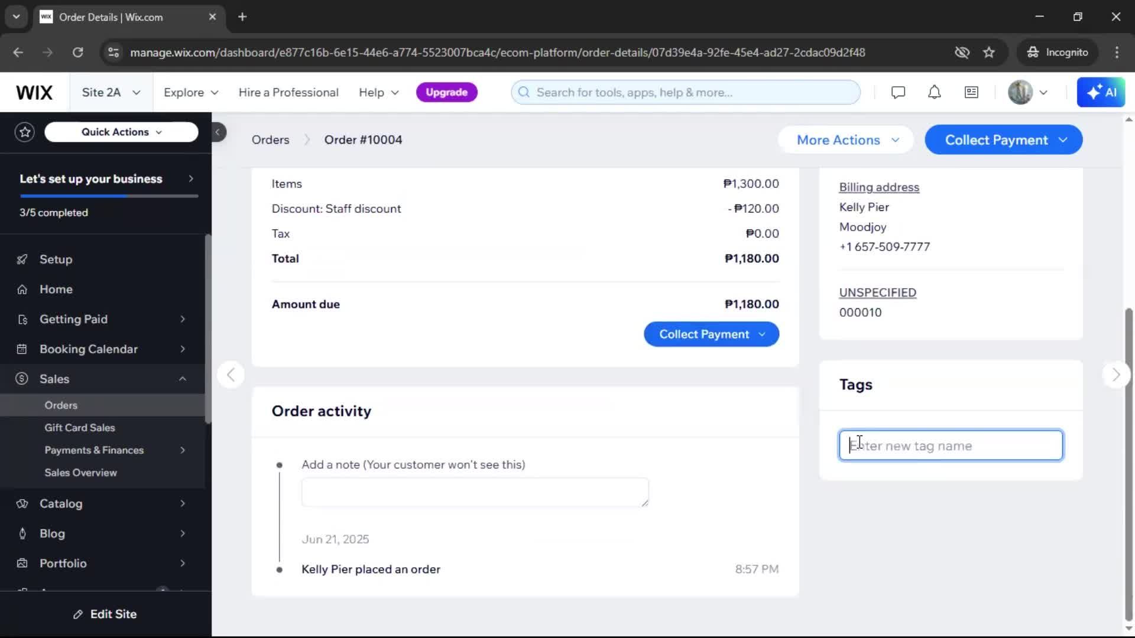Click the sidebar scrollbar
The height and width of the screenshot is (638, 1135).
pos(207,328)
